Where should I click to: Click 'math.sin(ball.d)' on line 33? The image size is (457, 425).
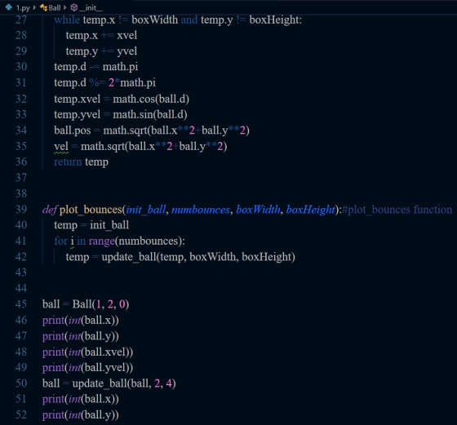click(x=150, y=114)
